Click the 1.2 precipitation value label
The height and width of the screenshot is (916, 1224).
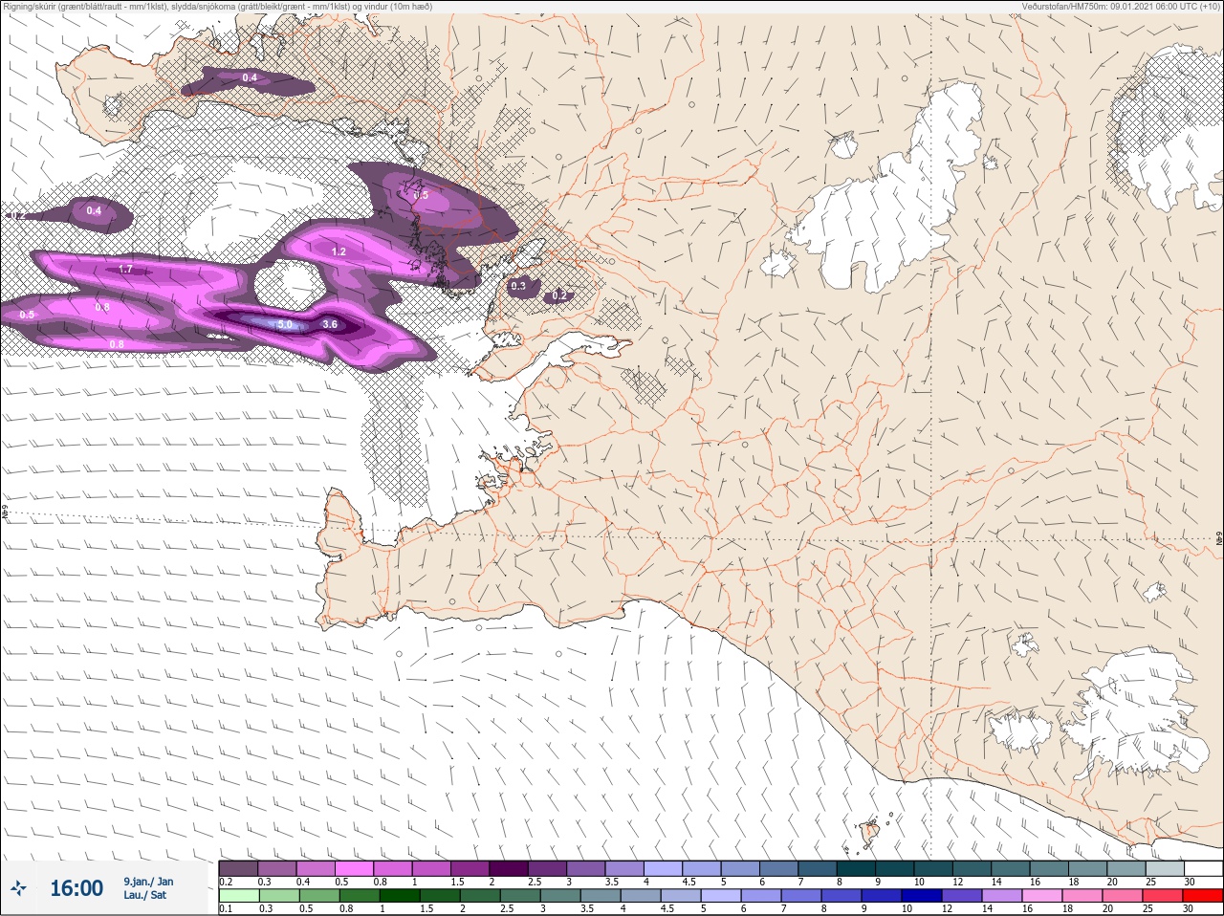(x=339, y=252)
